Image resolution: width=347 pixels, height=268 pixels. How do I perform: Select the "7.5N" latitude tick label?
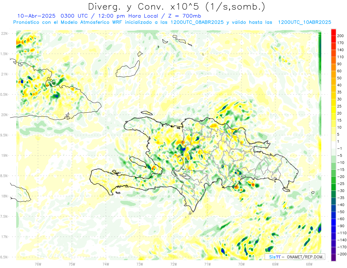(x=4, y=217)
